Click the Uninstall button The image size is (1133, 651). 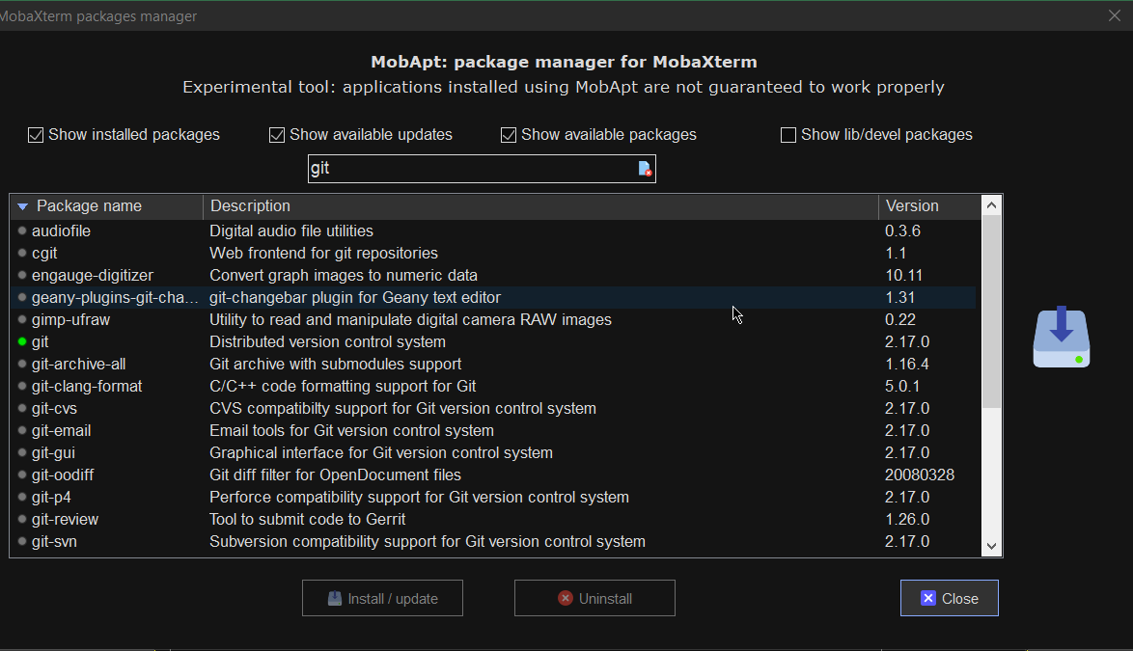click(x=594, y=598)
